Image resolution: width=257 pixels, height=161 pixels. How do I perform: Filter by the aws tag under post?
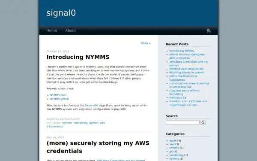[x=102, y=123]
